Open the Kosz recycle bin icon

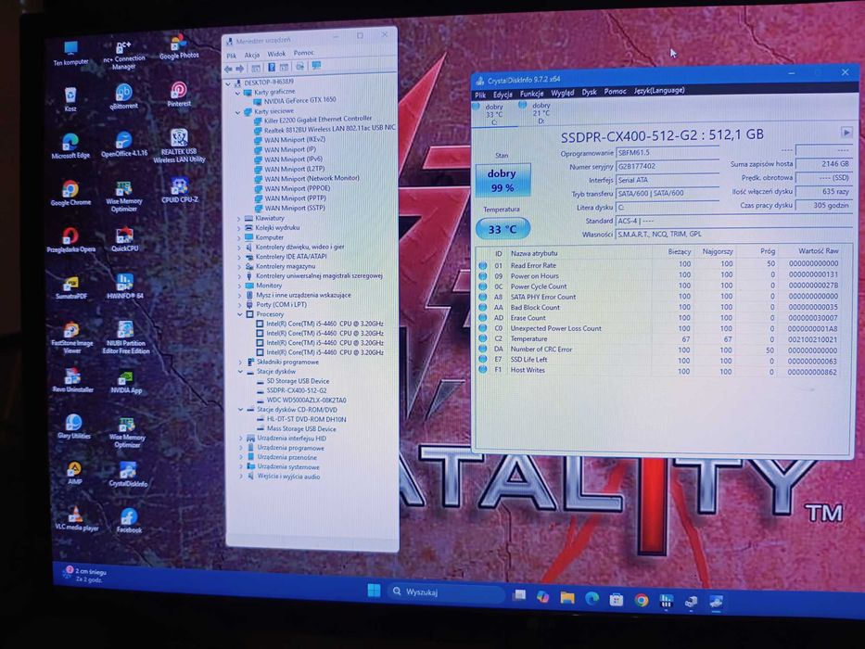click(x=70, y=99)
